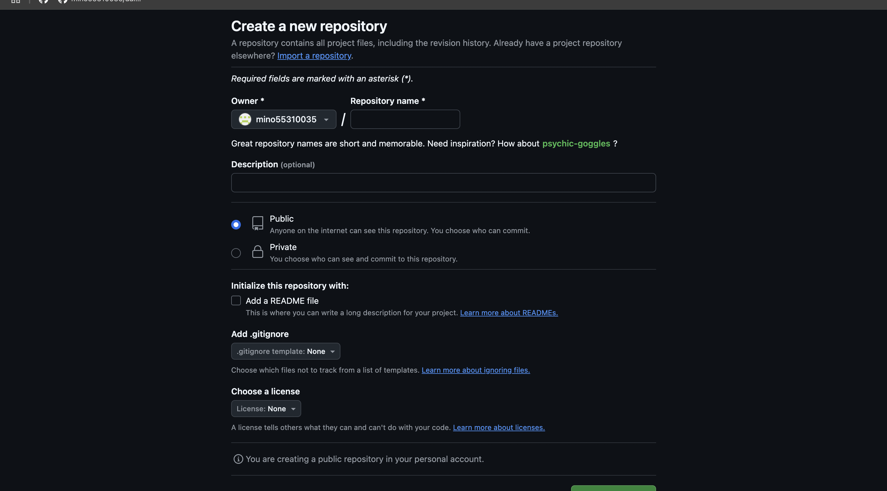Open the Import a repository link
This screenshot has width=887, height=491.
pyautogui.click(x=314, y=56)
